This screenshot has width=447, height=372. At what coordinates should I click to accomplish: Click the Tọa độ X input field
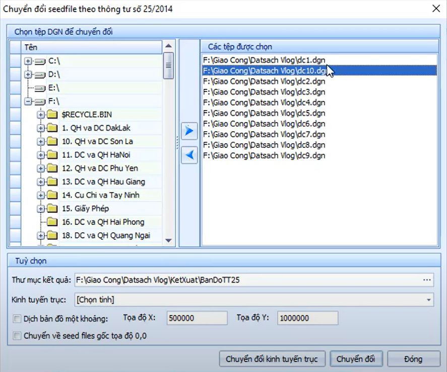197,318
